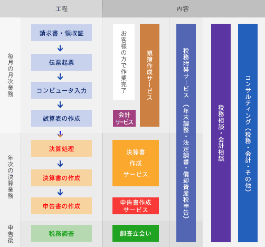Click arrow between 決算書の作成 and 申告書の作成

(60, 192)
